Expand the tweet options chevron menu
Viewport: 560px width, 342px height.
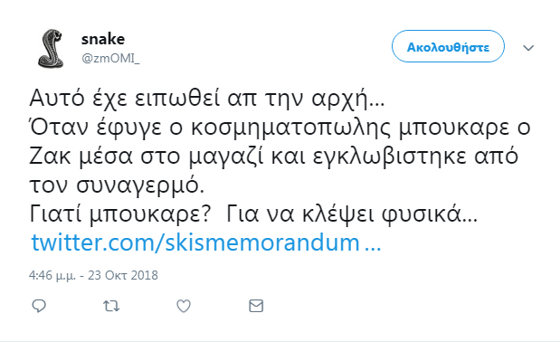tap(528, 47)
